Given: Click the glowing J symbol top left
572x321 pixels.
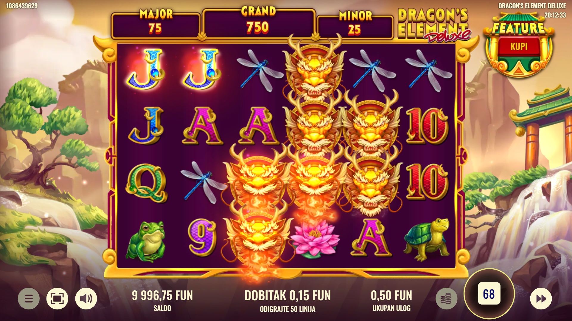Looking at the screenshot, I should [146, 69].
